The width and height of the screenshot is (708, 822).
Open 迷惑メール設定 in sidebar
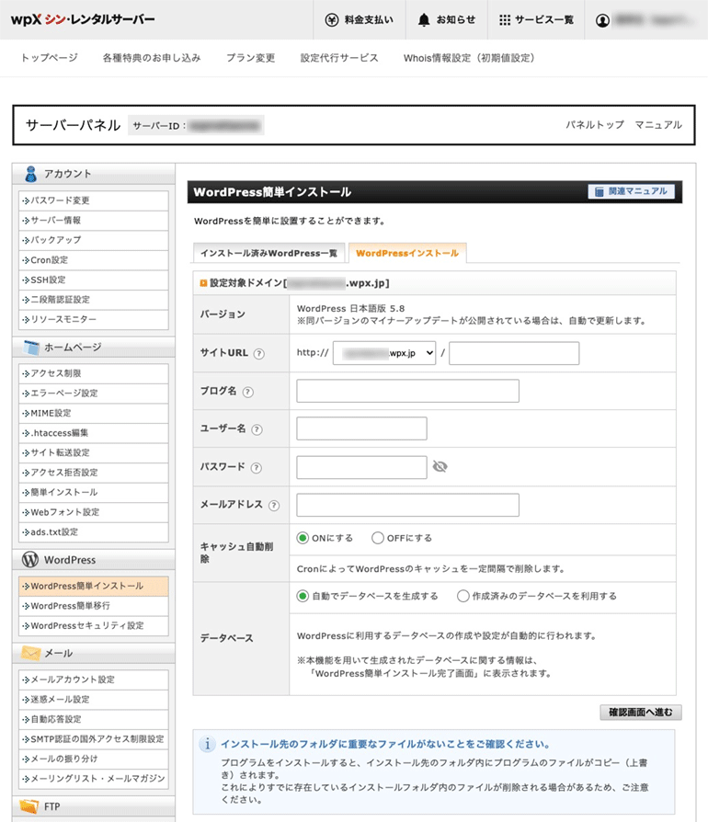coord(94,700)
